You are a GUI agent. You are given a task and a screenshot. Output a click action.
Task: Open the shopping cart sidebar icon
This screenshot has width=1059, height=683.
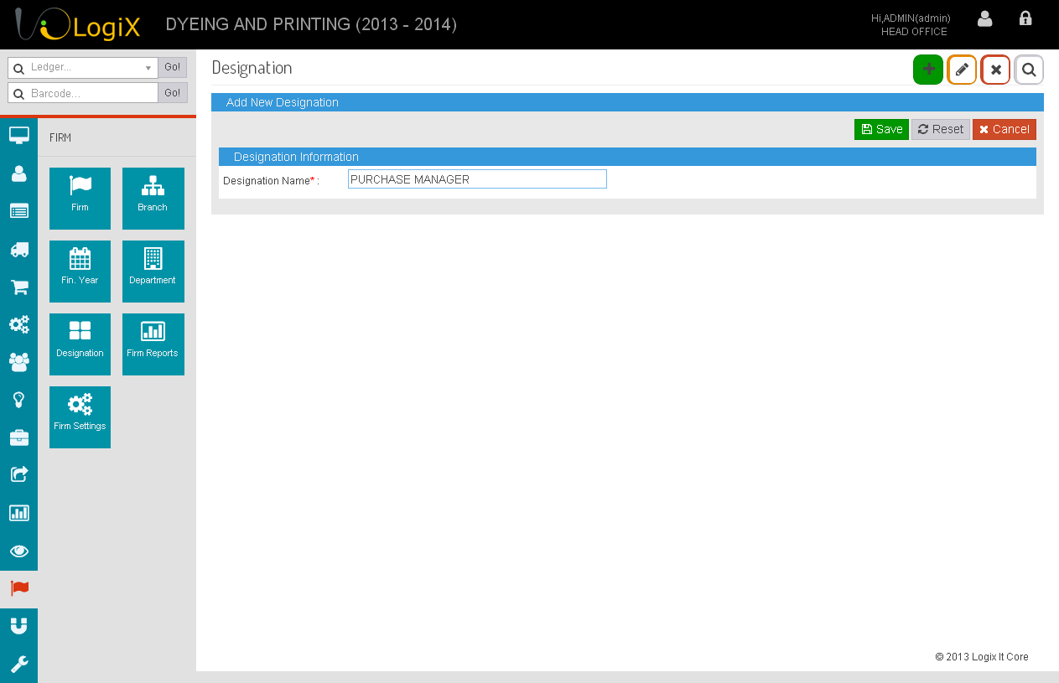tap(18, 287)
